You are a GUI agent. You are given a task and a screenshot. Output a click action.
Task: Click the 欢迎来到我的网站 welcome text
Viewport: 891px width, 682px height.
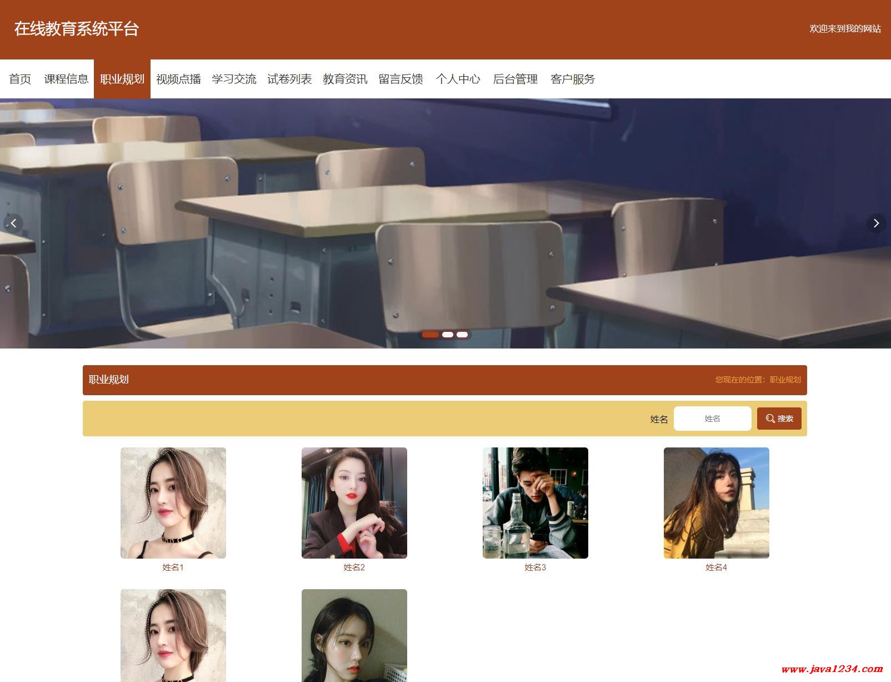coord(845,29)
